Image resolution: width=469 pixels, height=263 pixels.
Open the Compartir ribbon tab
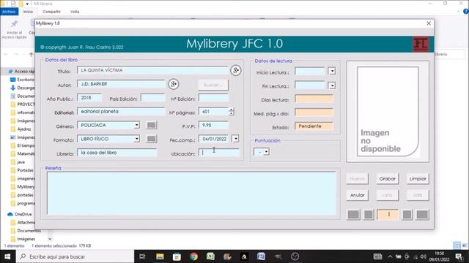51,12
